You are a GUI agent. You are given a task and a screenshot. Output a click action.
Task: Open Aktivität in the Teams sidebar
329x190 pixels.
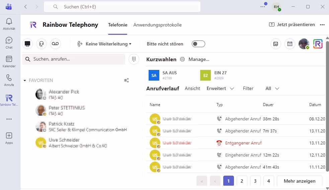[9, 24]
